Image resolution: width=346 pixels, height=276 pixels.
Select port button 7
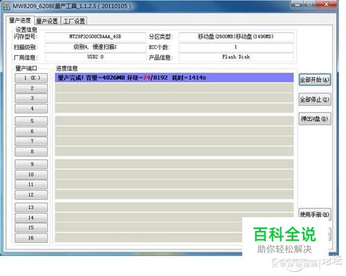31,141
